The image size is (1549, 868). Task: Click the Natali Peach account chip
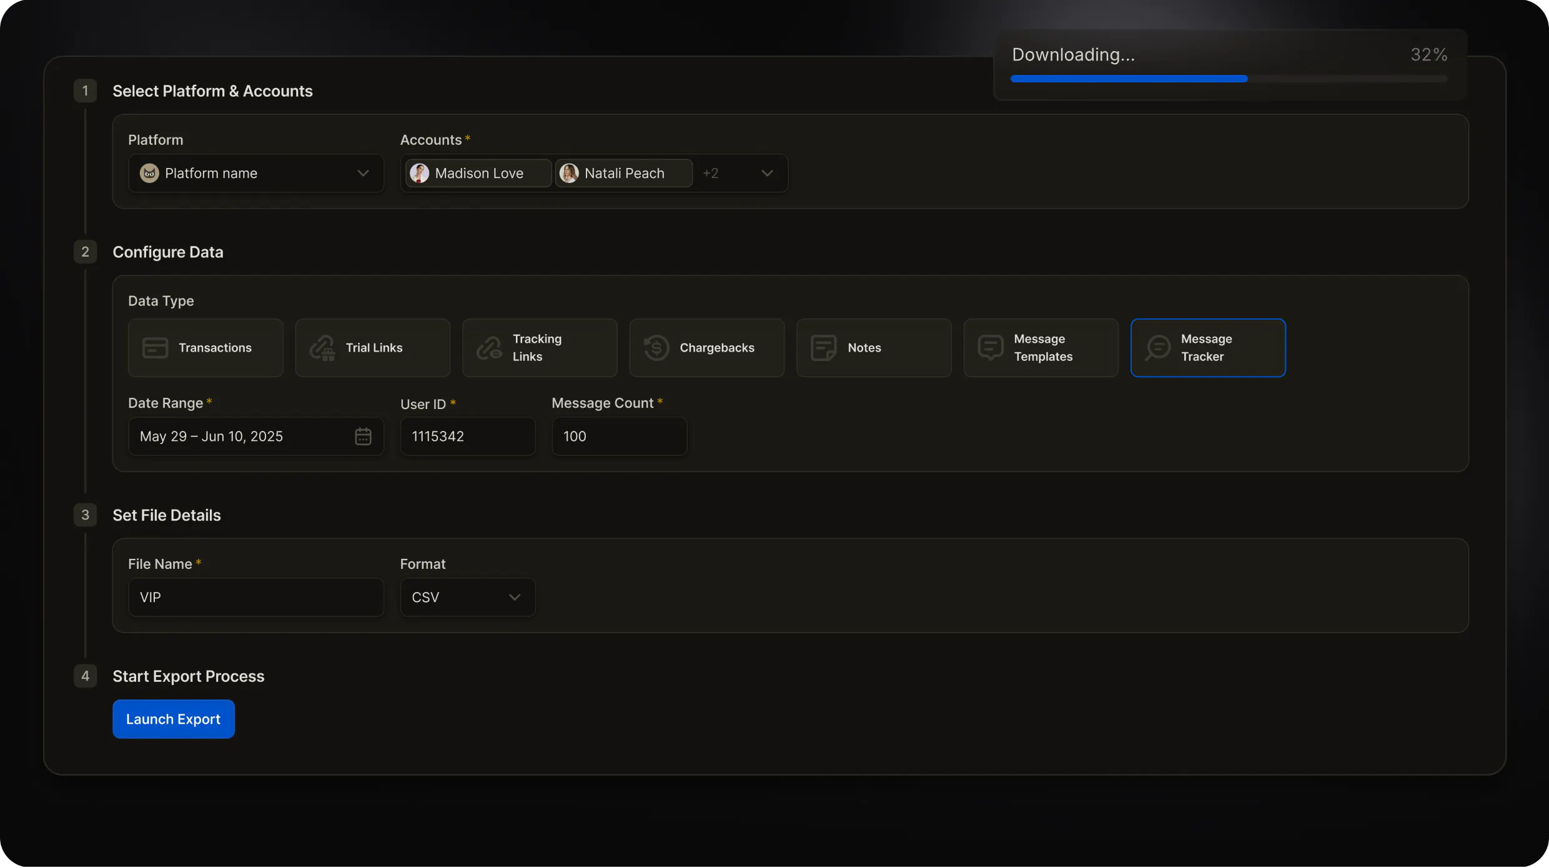tap(624, 173)
